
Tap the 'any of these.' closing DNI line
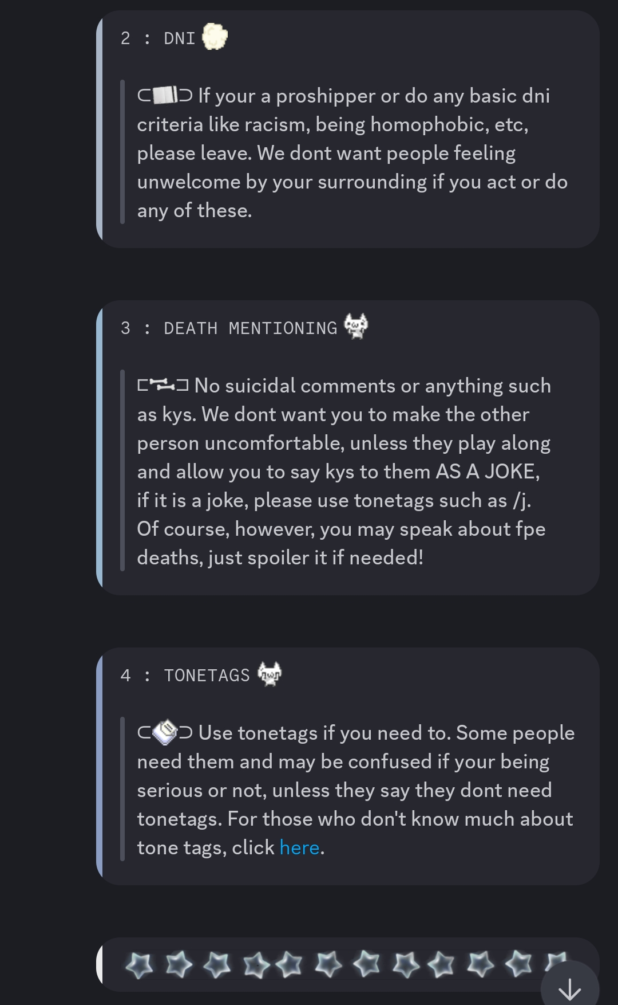pyautogui.click(x=195, y=210)
